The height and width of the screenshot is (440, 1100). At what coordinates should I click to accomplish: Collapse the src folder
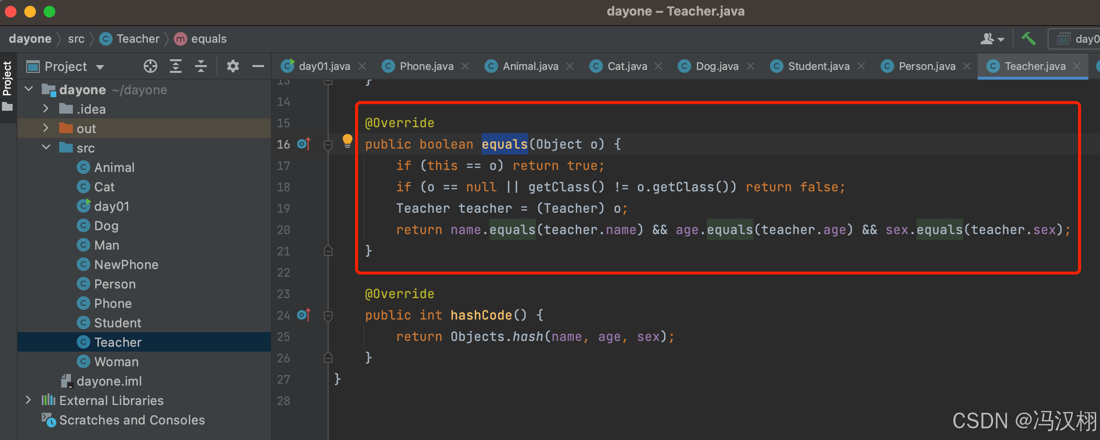(x=46, y=147)
